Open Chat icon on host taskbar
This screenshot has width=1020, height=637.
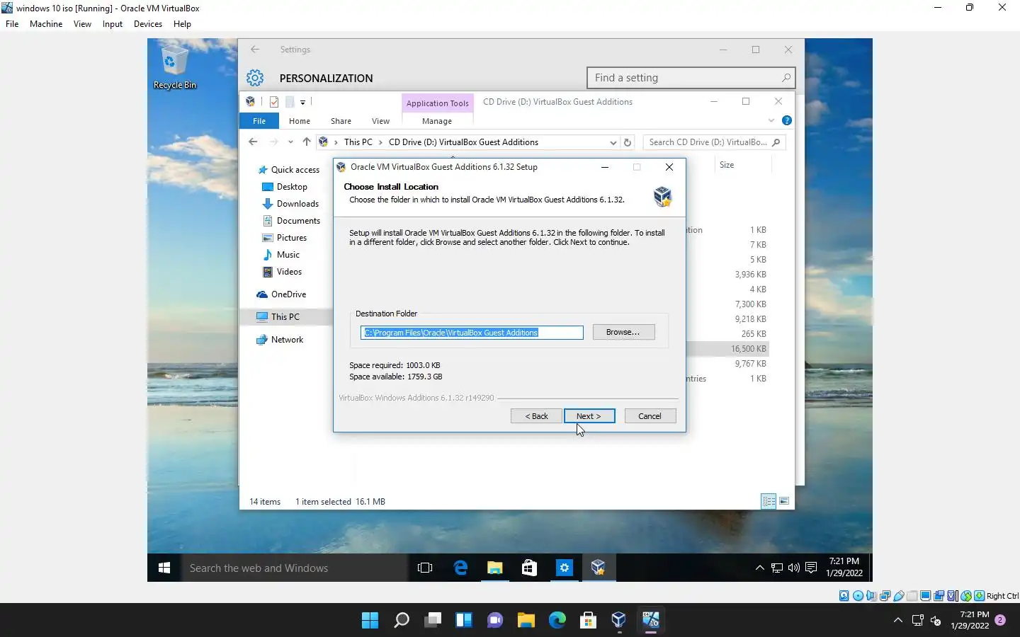click(495, 621)
